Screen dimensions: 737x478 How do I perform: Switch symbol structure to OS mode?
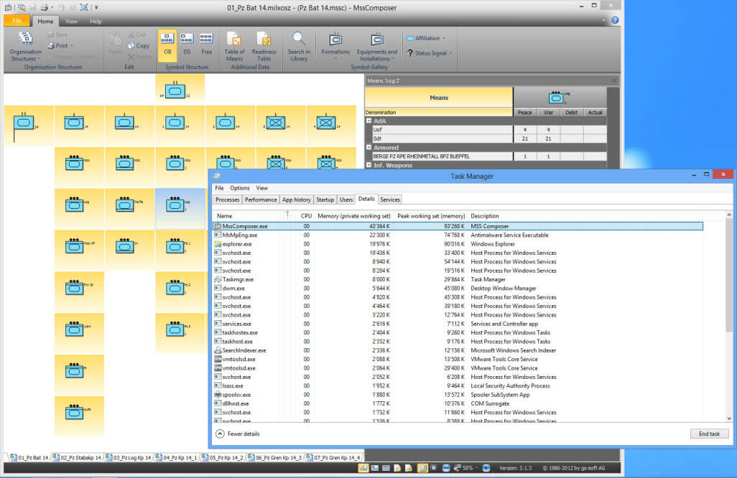click(187, 45)
